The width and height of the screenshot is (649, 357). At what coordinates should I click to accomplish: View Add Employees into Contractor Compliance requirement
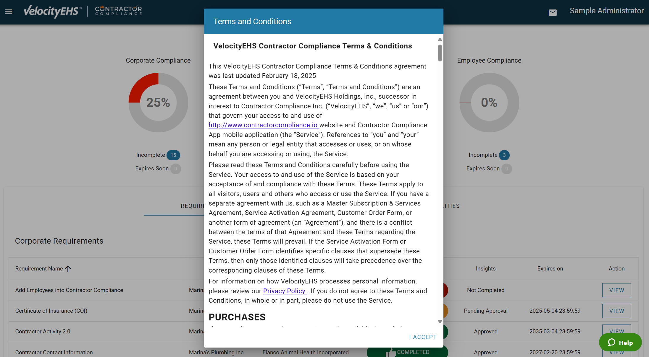click(616, 290)
